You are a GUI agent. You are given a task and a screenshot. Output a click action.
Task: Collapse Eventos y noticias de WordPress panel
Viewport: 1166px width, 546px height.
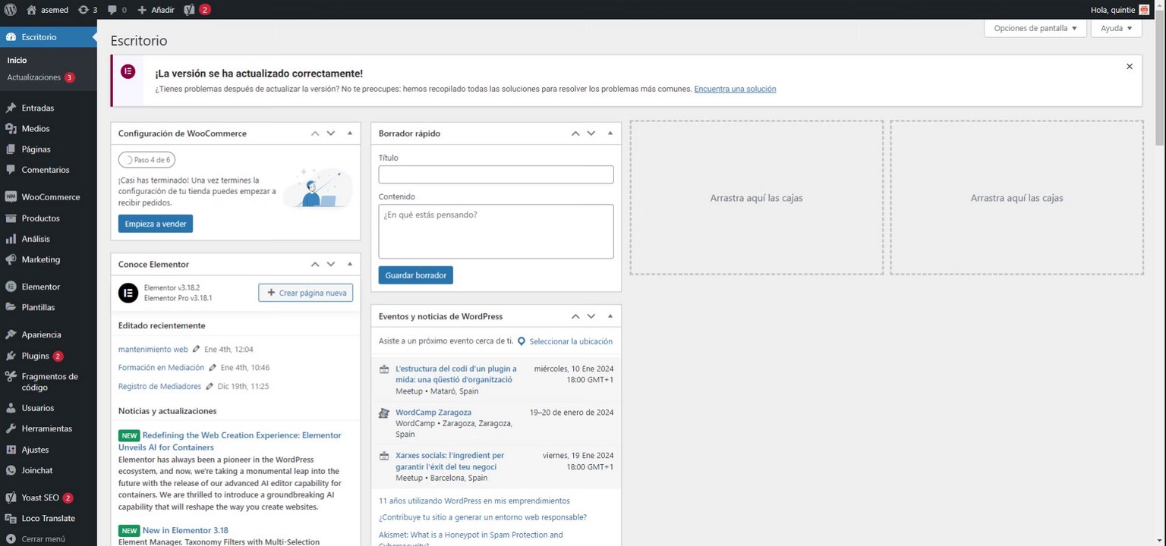[610, 316]
